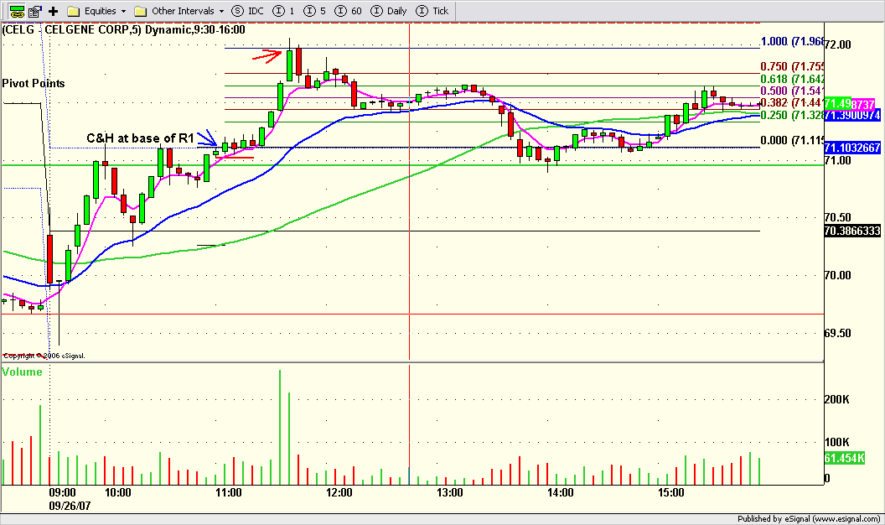Expand the Equities dropdown arrow
885x525 pixels.
click(123, 11)
